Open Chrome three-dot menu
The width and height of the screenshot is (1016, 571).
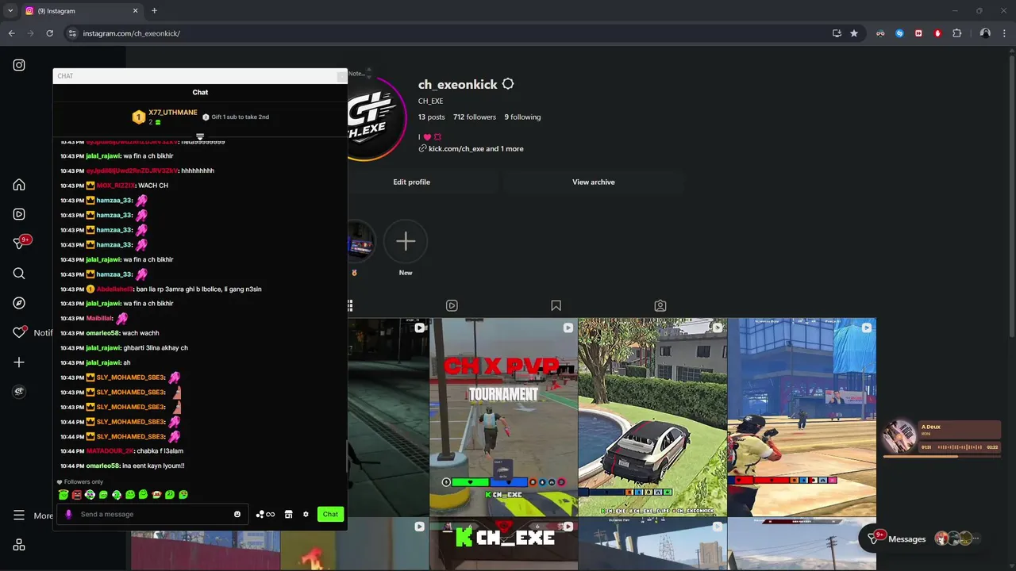1004,33
